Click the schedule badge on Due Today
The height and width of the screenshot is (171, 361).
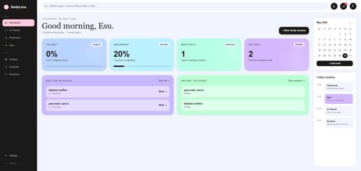pos(299,45)
